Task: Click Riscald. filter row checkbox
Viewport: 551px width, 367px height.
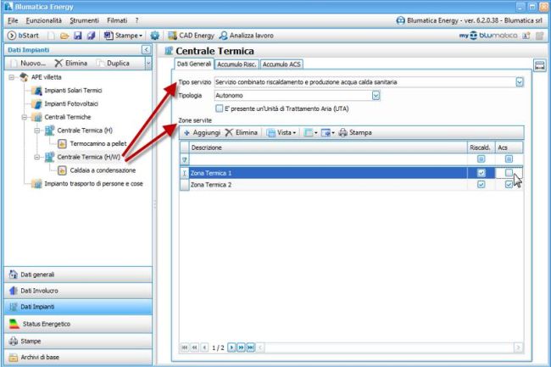Action: [481, 159]
